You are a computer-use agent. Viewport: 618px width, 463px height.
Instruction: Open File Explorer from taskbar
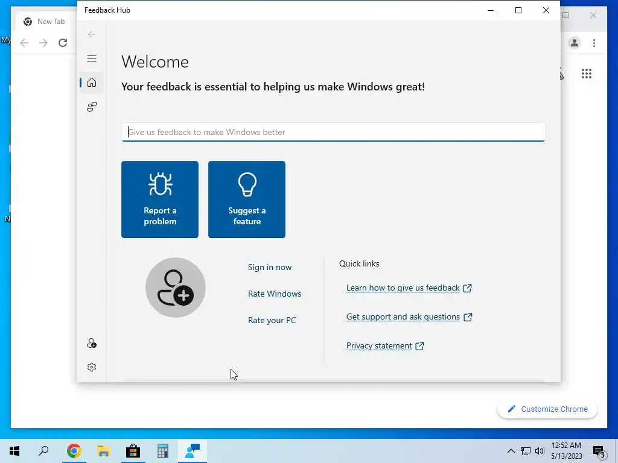coord(103,451)
